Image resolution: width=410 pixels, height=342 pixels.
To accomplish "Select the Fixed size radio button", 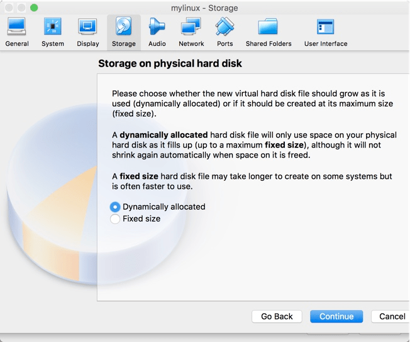I will [x=115, y=219].
